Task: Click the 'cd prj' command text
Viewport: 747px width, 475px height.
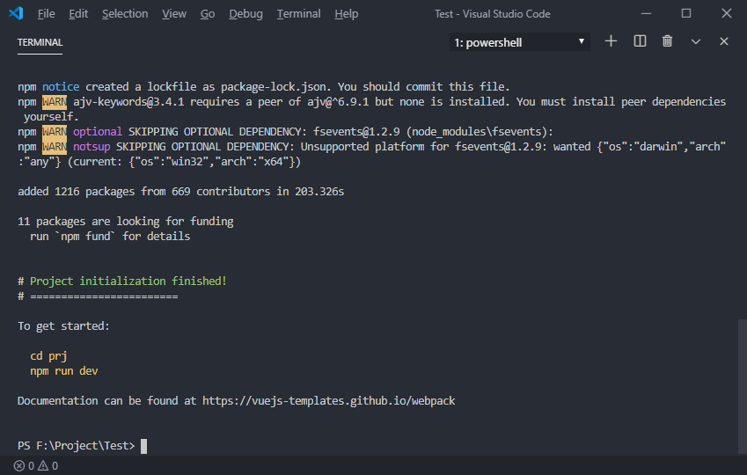Action: point(48,356)
